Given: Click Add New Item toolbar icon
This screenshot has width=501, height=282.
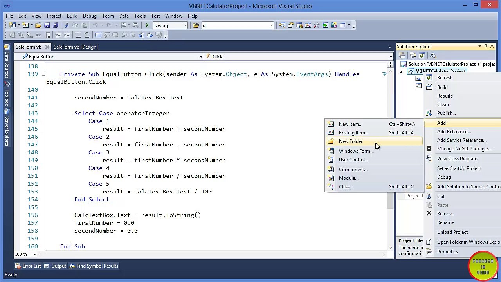Looking at the screenshot, I should pos(25,25).
